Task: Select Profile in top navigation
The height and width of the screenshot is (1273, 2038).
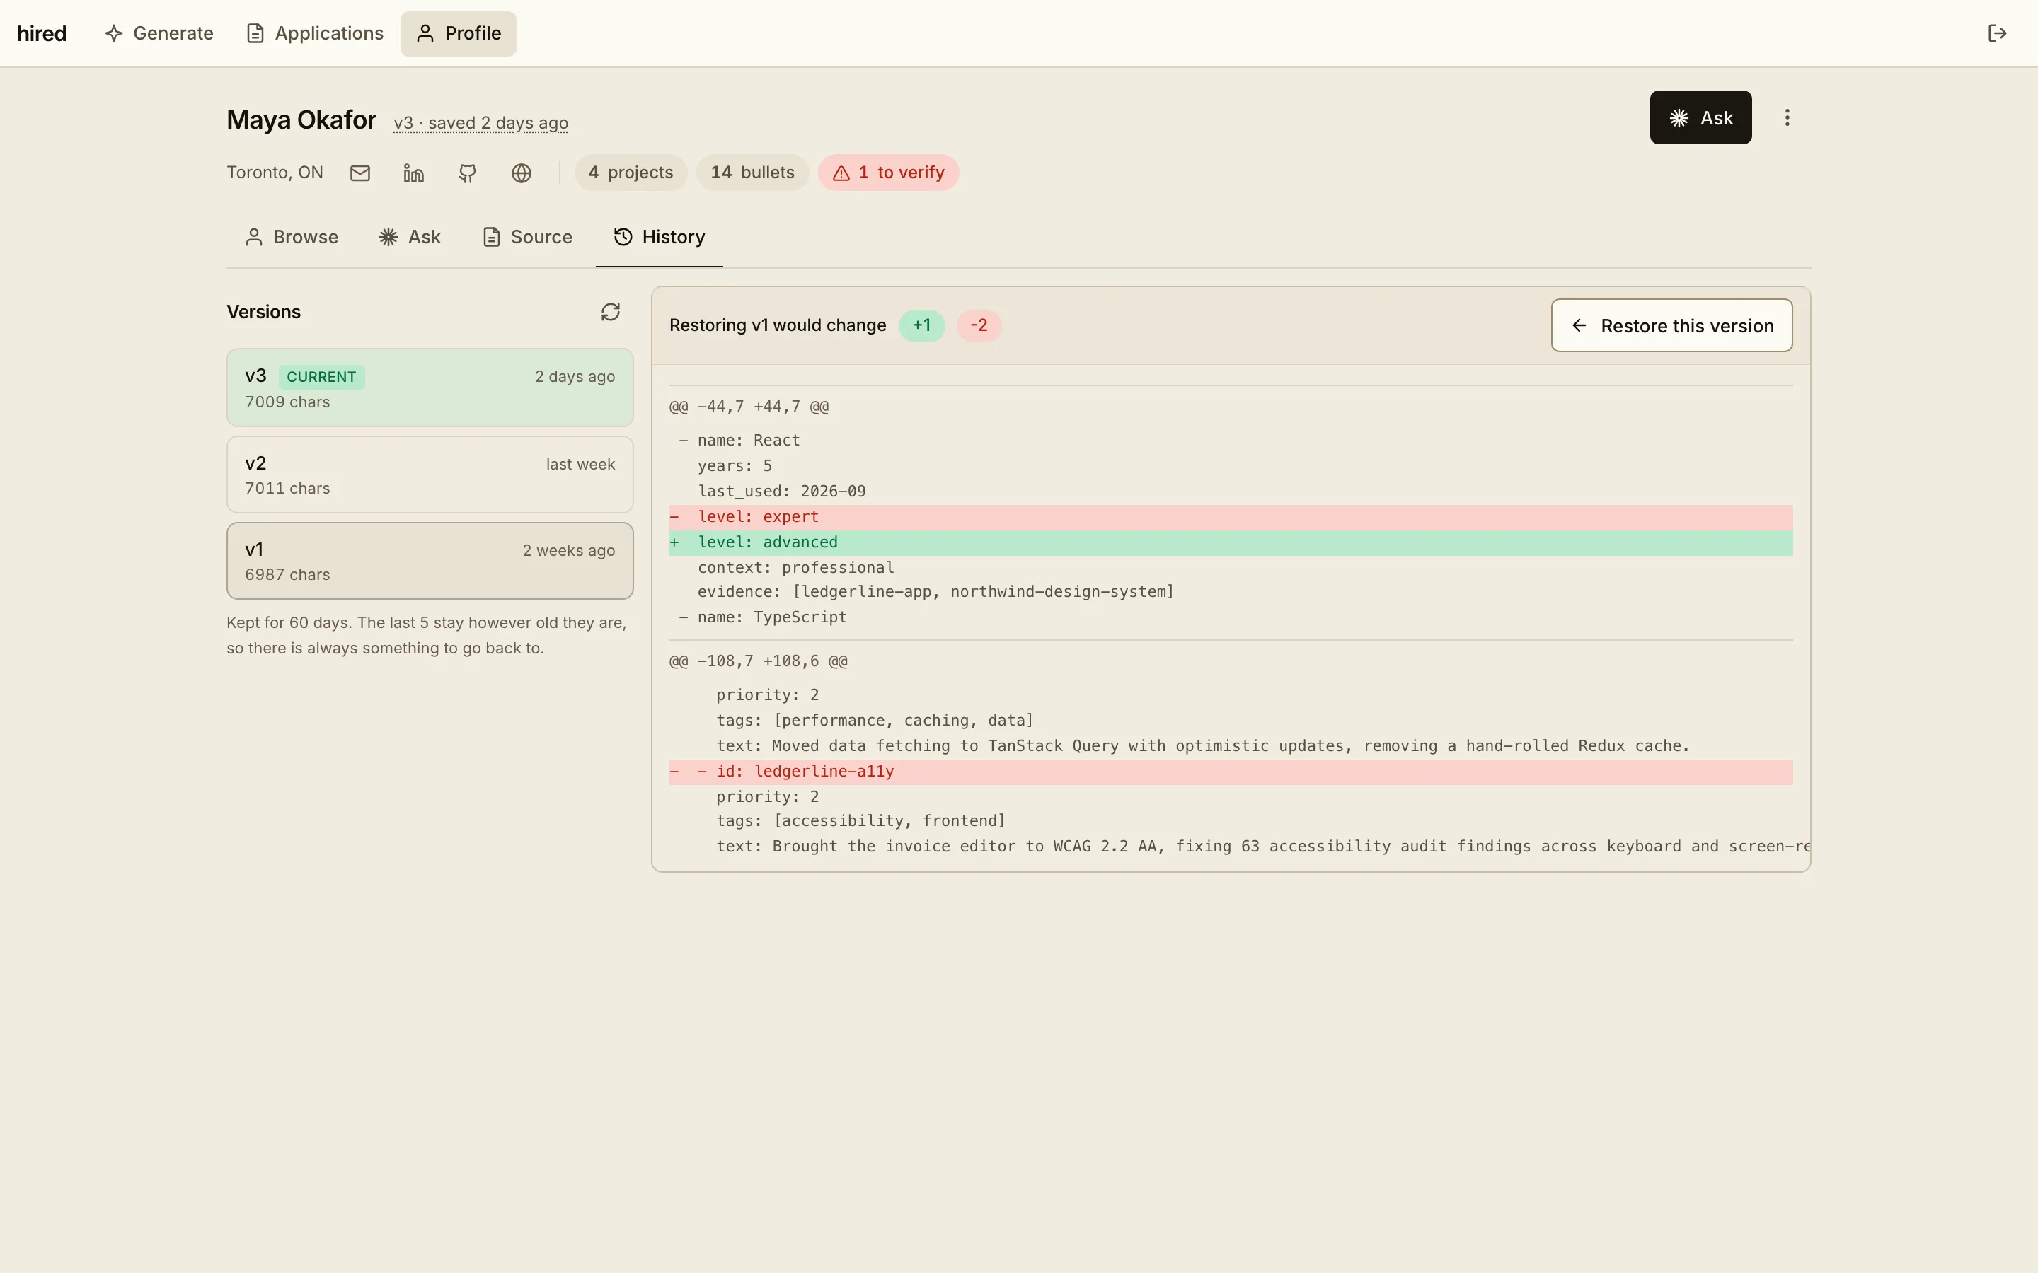Action: [x=458, y=34]
